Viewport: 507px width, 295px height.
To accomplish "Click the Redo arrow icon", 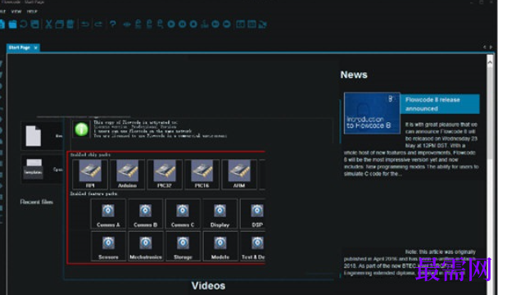I will [x=98, y=25].
